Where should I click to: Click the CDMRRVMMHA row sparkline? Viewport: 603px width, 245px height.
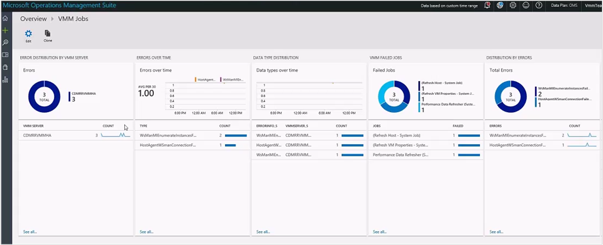(116, 135)
